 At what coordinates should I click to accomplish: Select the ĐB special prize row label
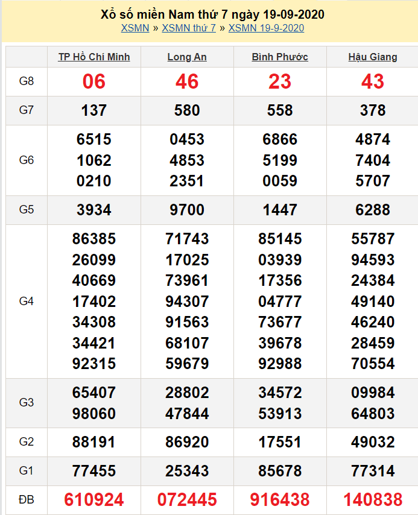(27, 500)
